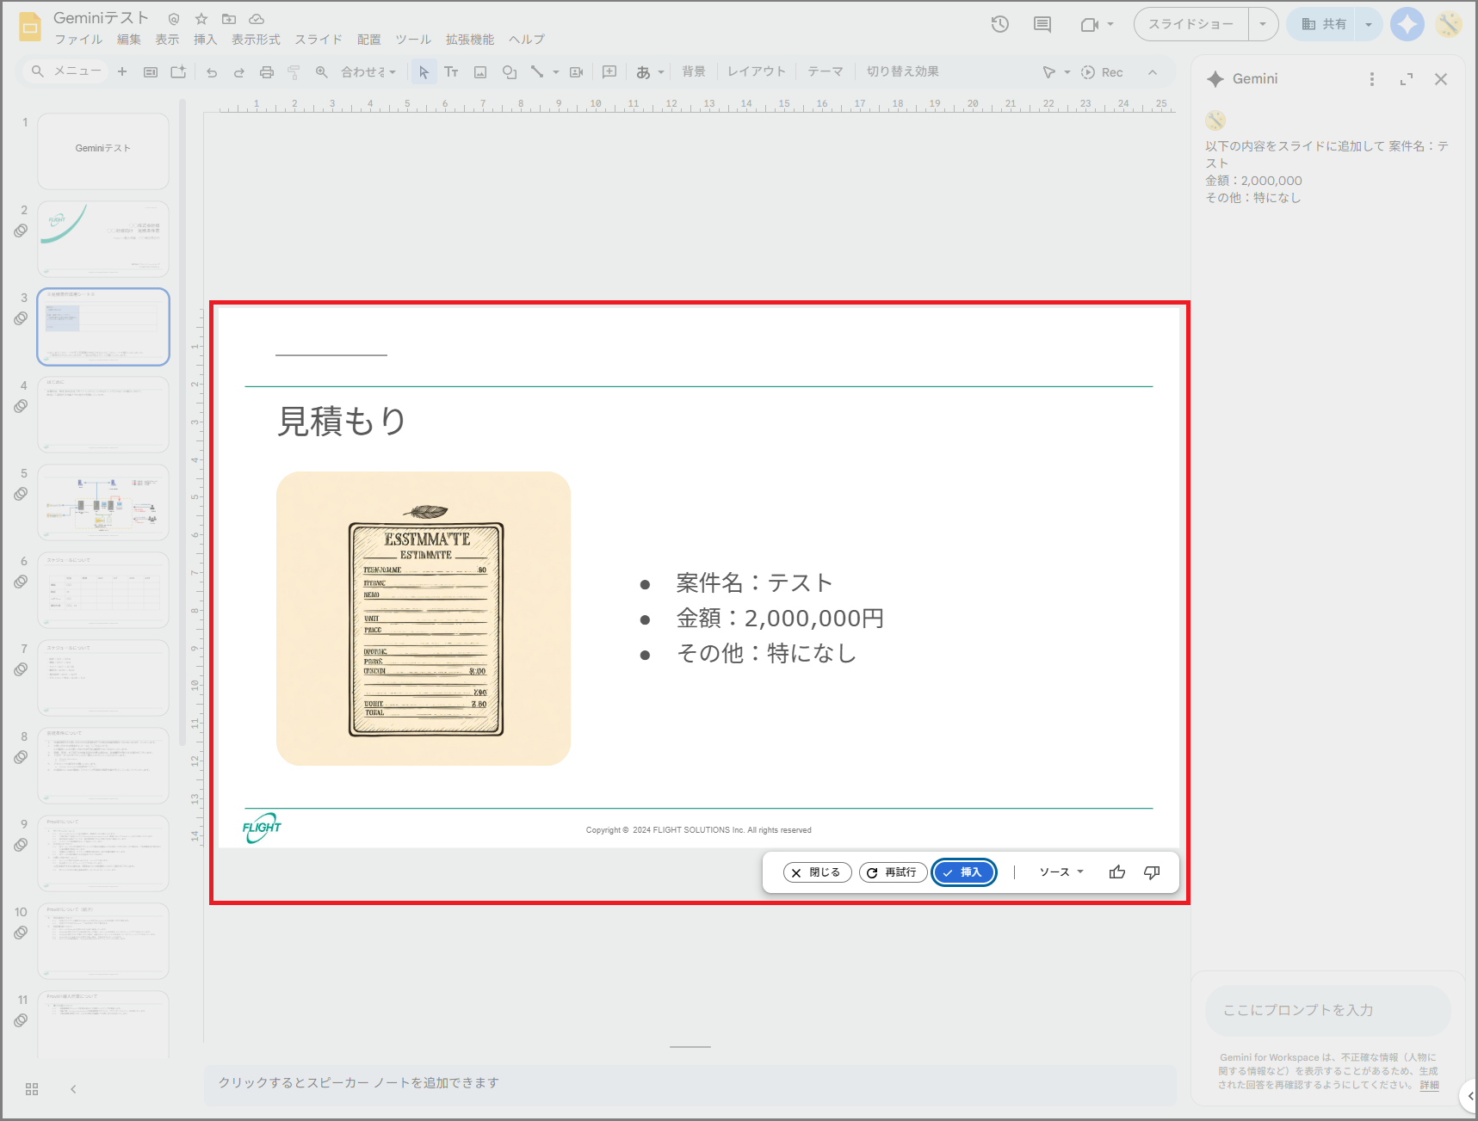Open the input tools あ dropdown arrow

point(661,72)
